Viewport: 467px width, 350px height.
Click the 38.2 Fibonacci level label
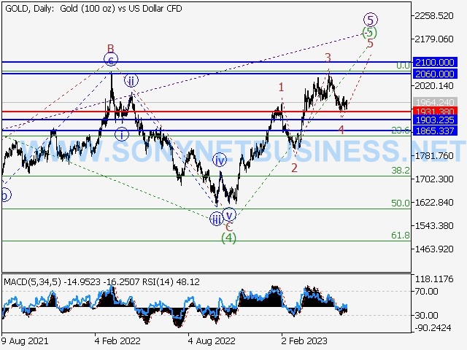click(401, 170)
